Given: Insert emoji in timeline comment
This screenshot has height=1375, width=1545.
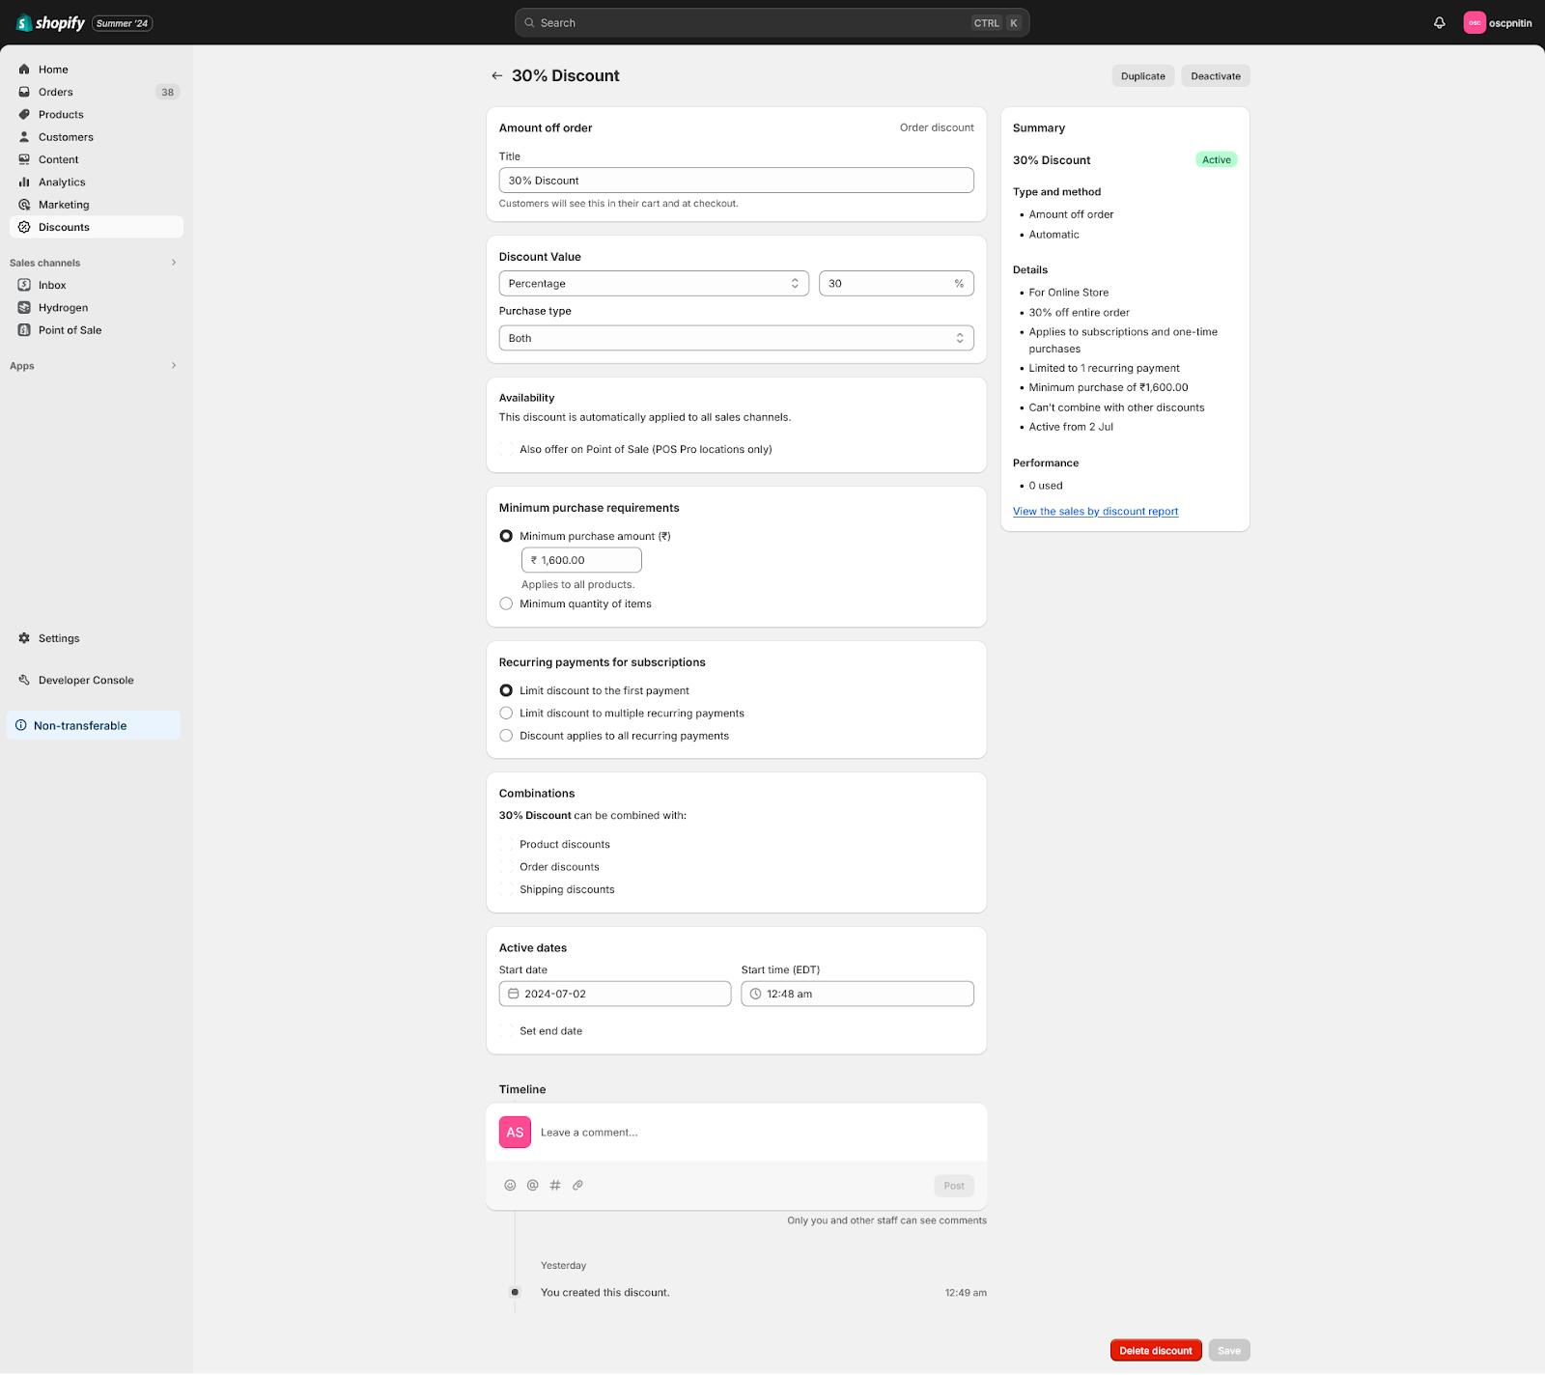Looking at the screenshot, I should tap(510, 1185).
